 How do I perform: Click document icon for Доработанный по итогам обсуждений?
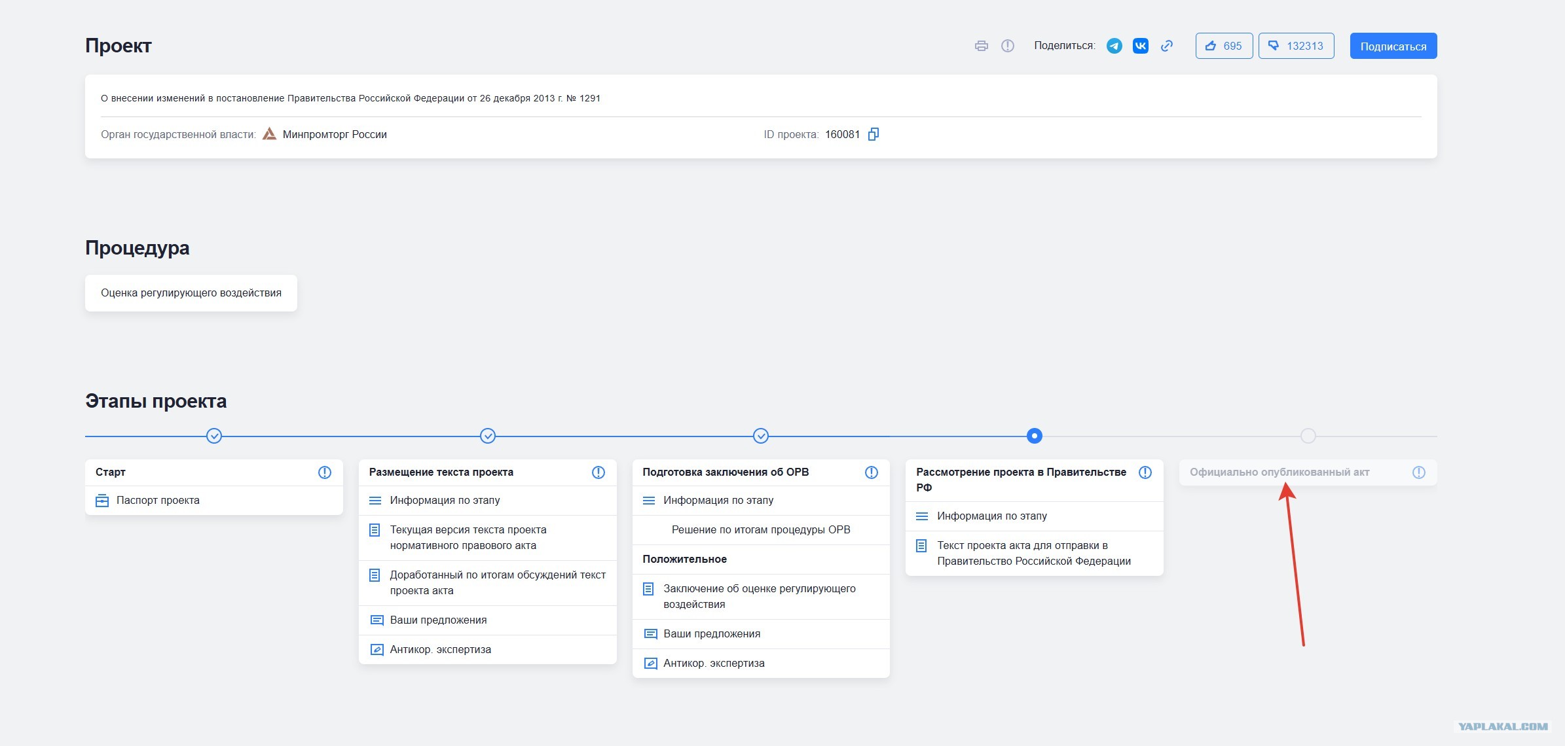click(375, 575)
